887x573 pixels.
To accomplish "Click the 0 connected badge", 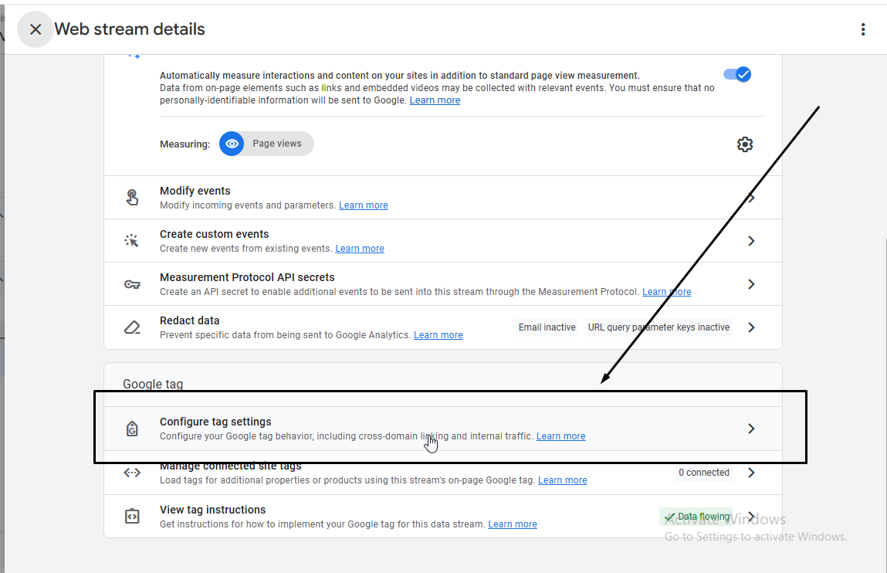I will tap(704, 473).
